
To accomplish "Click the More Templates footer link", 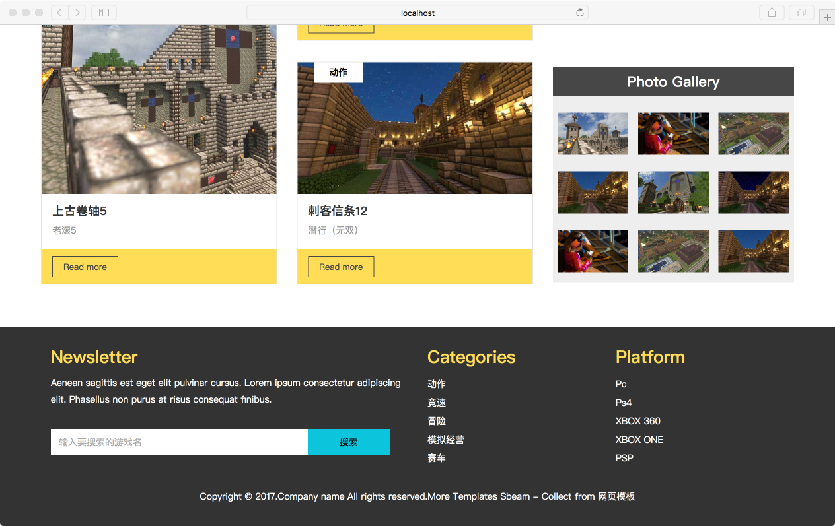I will pyautogui.click(x=462, y=496).
